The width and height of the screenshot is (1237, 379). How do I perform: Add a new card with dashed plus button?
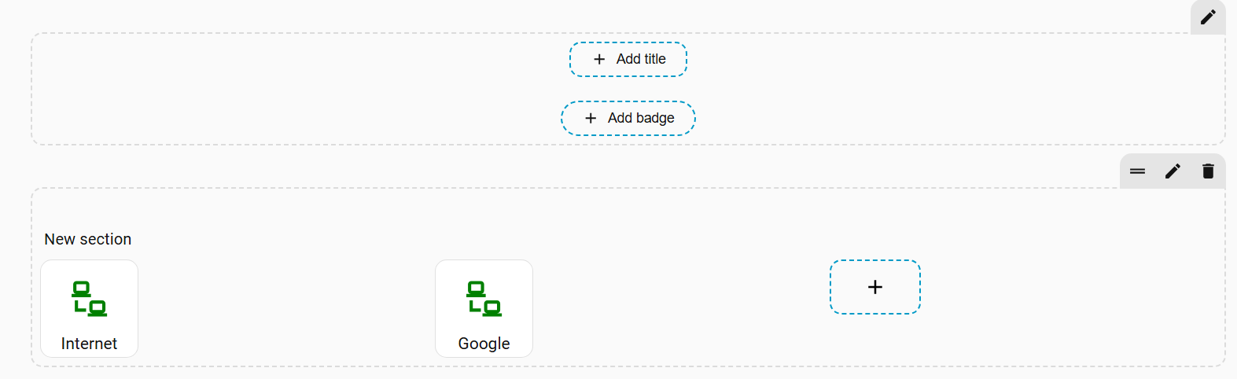click(874, 287)
